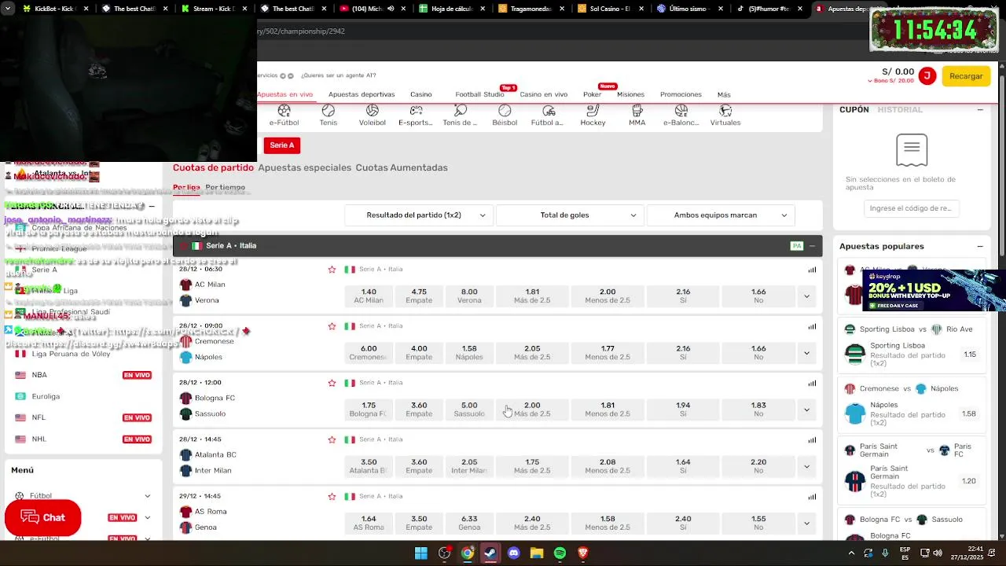Open Liga Peruana de Voley in sidebar

71,354
